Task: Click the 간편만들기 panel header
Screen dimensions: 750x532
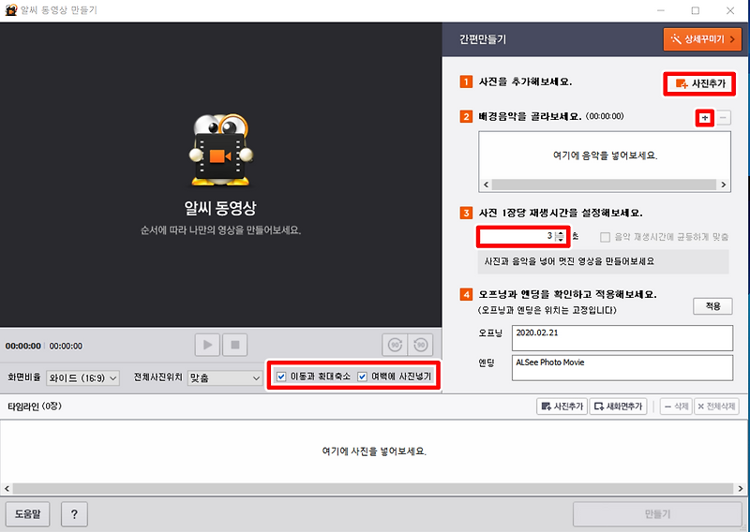Action: pos(483,39)
